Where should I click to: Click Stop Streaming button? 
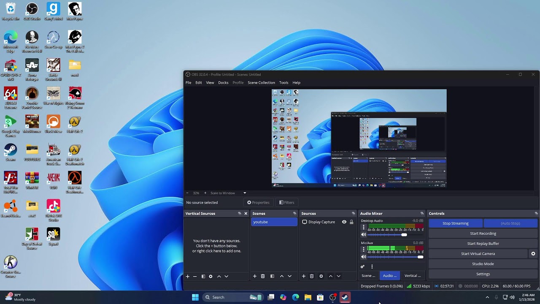pyautogui.click(x=456, y=223)
